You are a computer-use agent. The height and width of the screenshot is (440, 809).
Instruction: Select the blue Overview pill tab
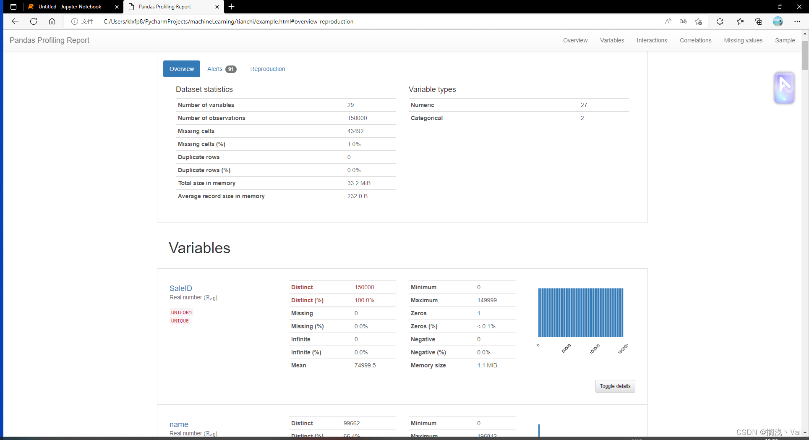pyautogui.click(x=182, y=69)
